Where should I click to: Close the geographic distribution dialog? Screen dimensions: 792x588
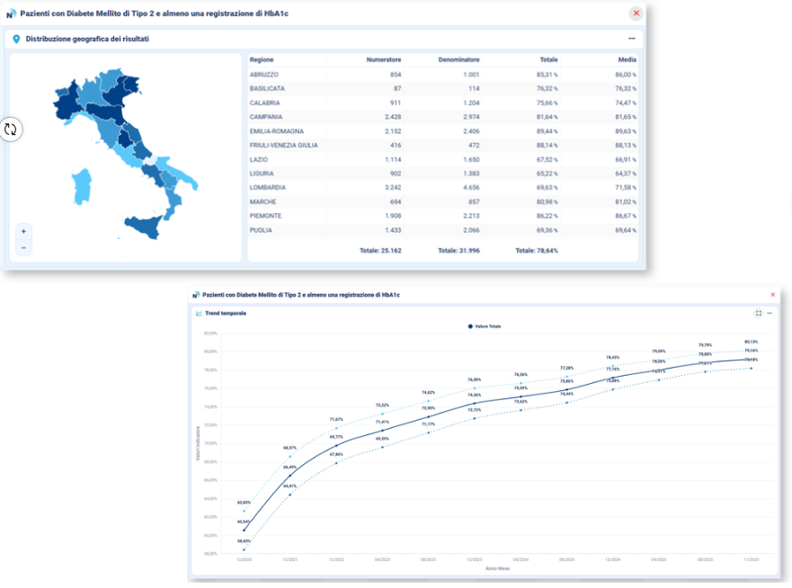tap(636, 13)
